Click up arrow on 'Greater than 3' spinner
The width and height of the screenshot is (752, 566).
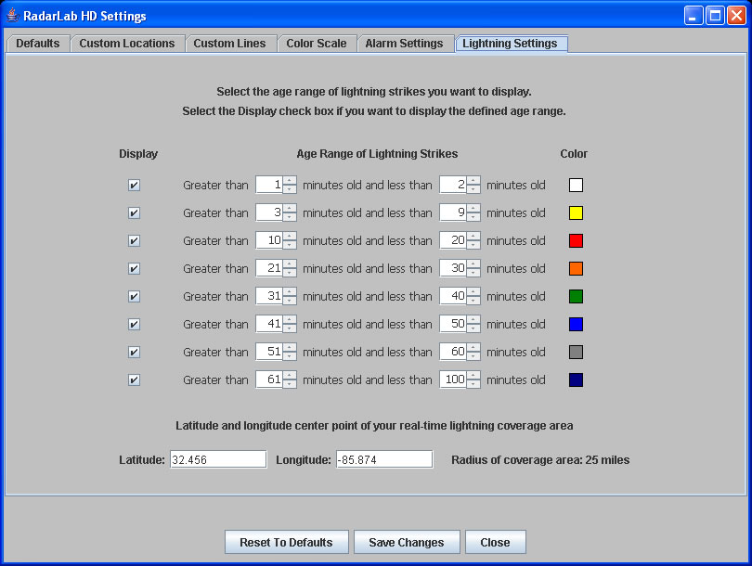tap(290, 209)
